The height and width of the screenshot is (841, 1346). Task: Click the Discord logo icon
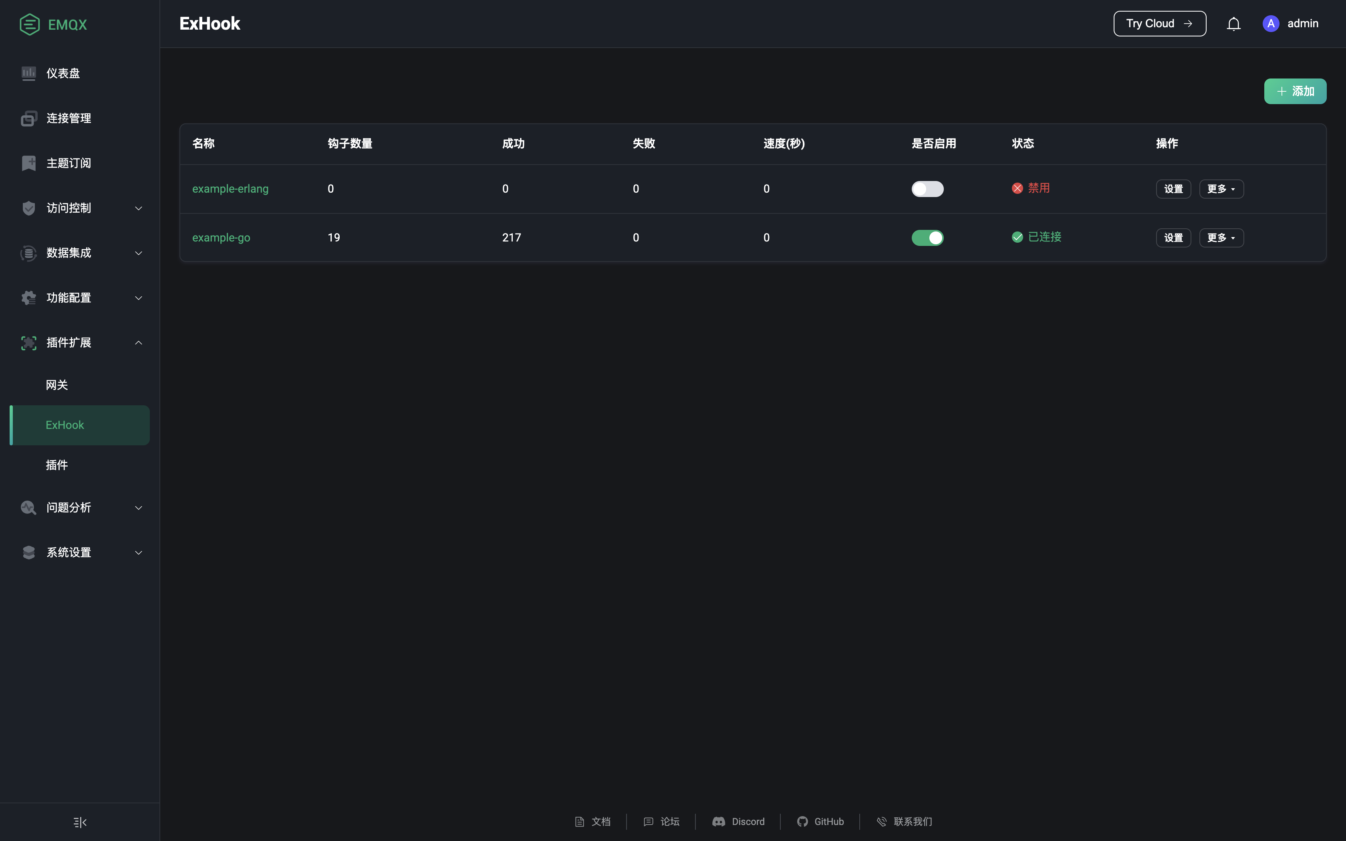(719, 821)
